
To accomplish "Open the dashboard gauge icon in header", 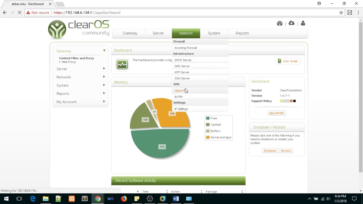I will 280,23.
